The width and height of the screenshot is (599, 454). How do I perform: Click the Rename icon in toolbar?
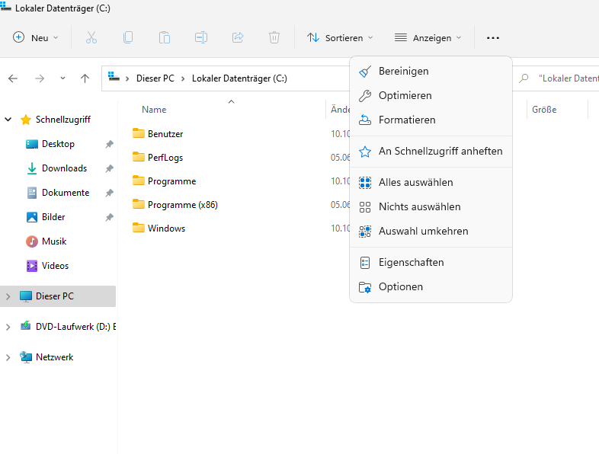201,37
